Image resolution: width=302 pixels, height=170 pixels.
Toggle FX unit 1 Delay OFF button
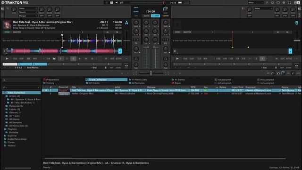[x=42, y=16]
